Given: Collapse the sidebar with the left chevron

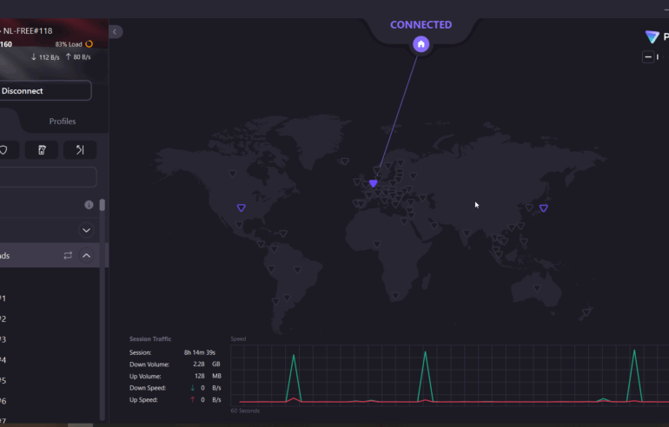Looking at the screenshot, I should (x=116, y=31).
